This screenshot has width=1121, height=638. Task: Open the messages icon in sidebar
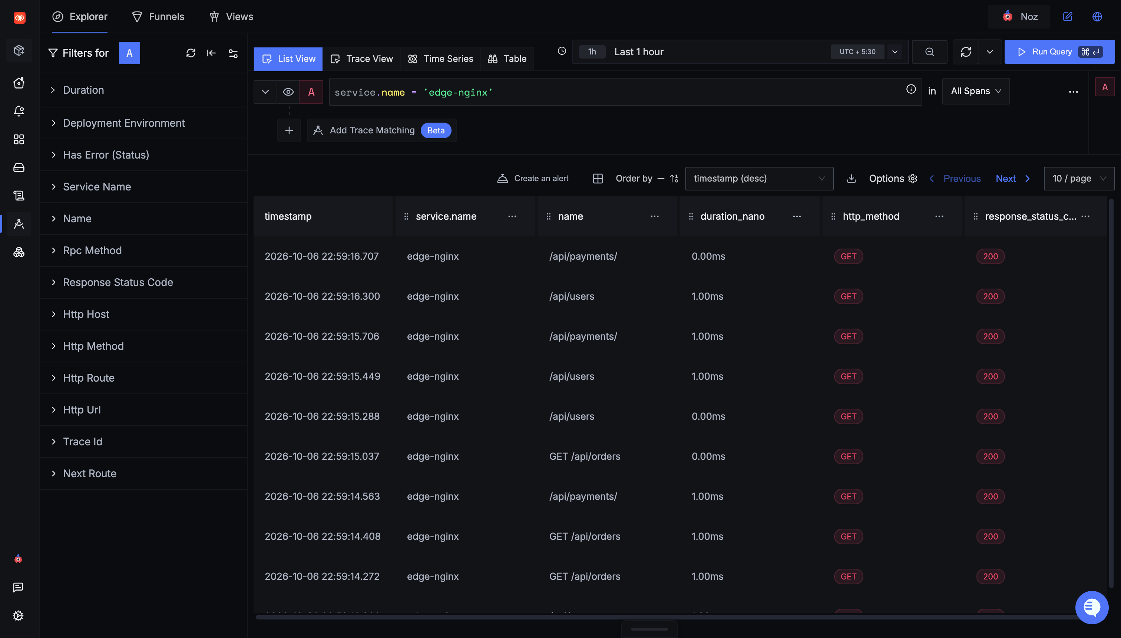point(18,587)
